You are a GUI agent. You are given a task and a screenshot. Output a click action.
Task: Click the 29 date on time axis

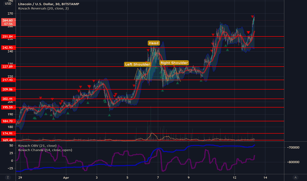[x=20, y=178]
